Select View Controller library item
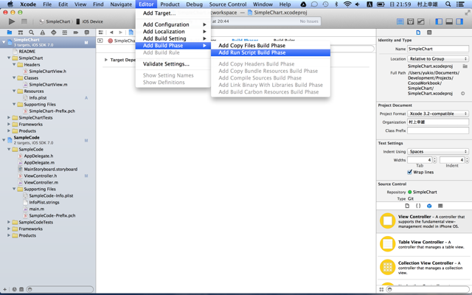The image size is (472, 295). tap(424, 221)
